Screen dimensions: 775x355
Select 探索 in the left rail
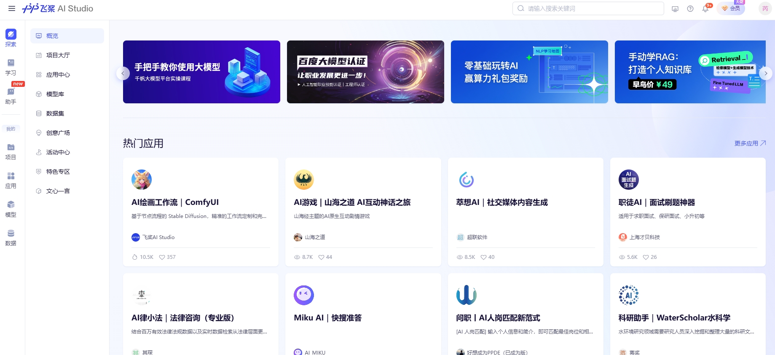point(11,38)
